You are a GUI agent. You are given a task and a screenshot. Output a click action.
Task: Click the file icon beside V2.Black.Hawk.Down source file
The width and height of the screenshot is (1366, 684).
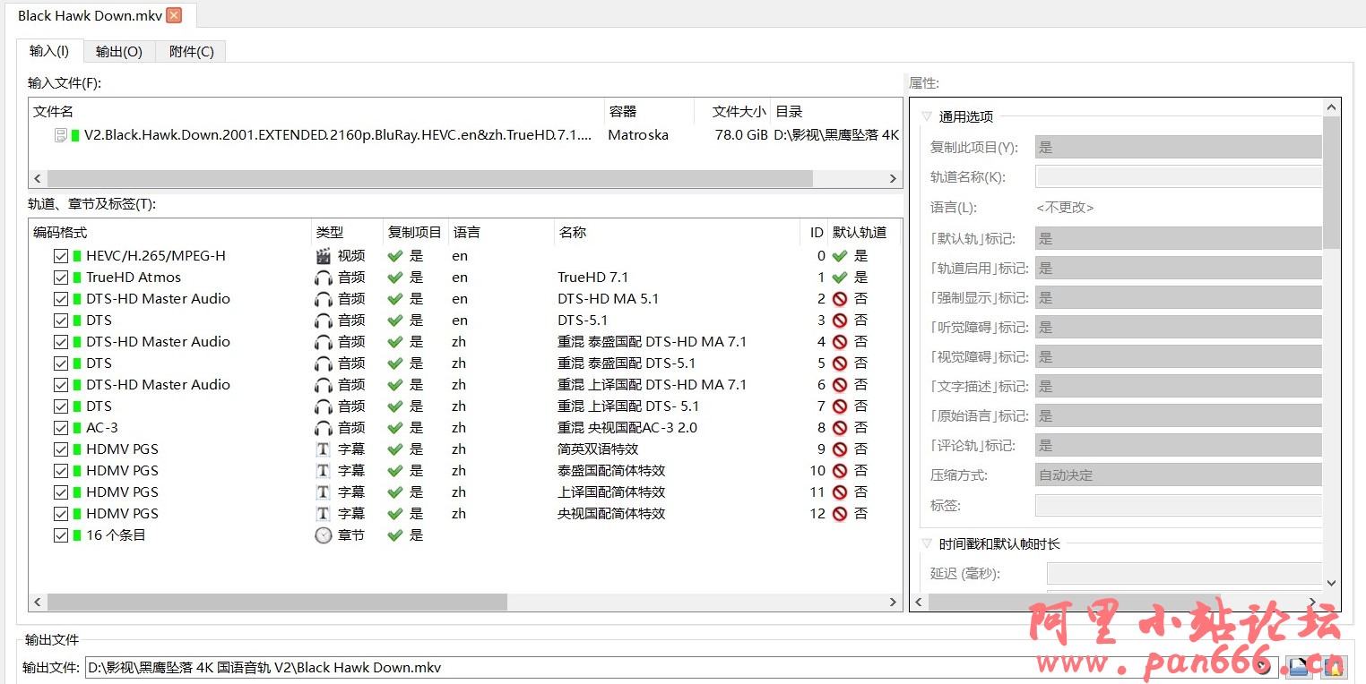[x=61, y=135]
